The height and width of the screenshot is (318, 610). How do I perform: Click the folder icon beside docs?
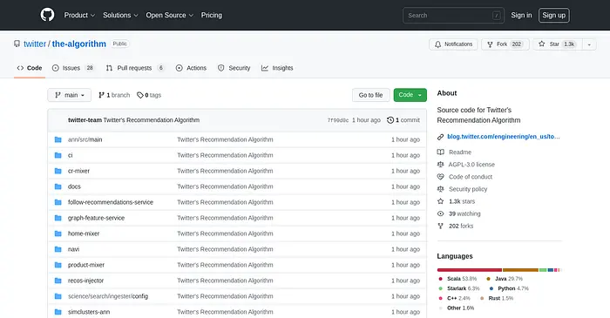tap(58, 186)
